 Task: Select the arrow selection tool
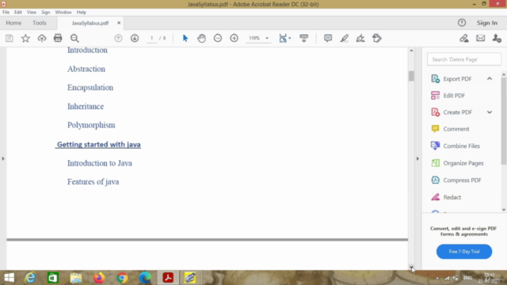[x=185, y=38]
